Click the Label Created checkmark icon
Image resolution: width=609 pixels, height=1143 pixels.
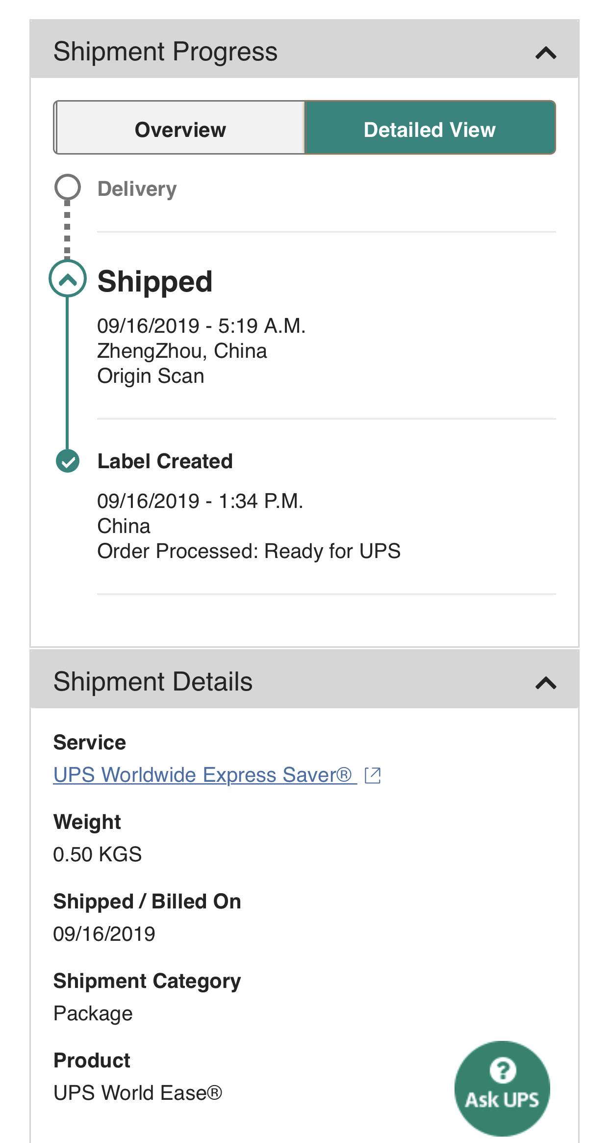[68, 461]
